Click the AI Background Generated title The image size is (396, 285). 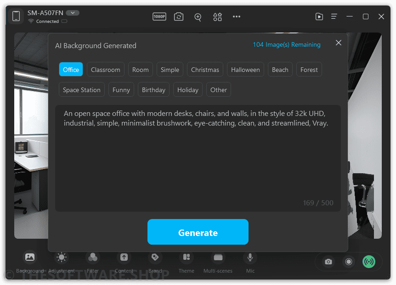(96, 46)
